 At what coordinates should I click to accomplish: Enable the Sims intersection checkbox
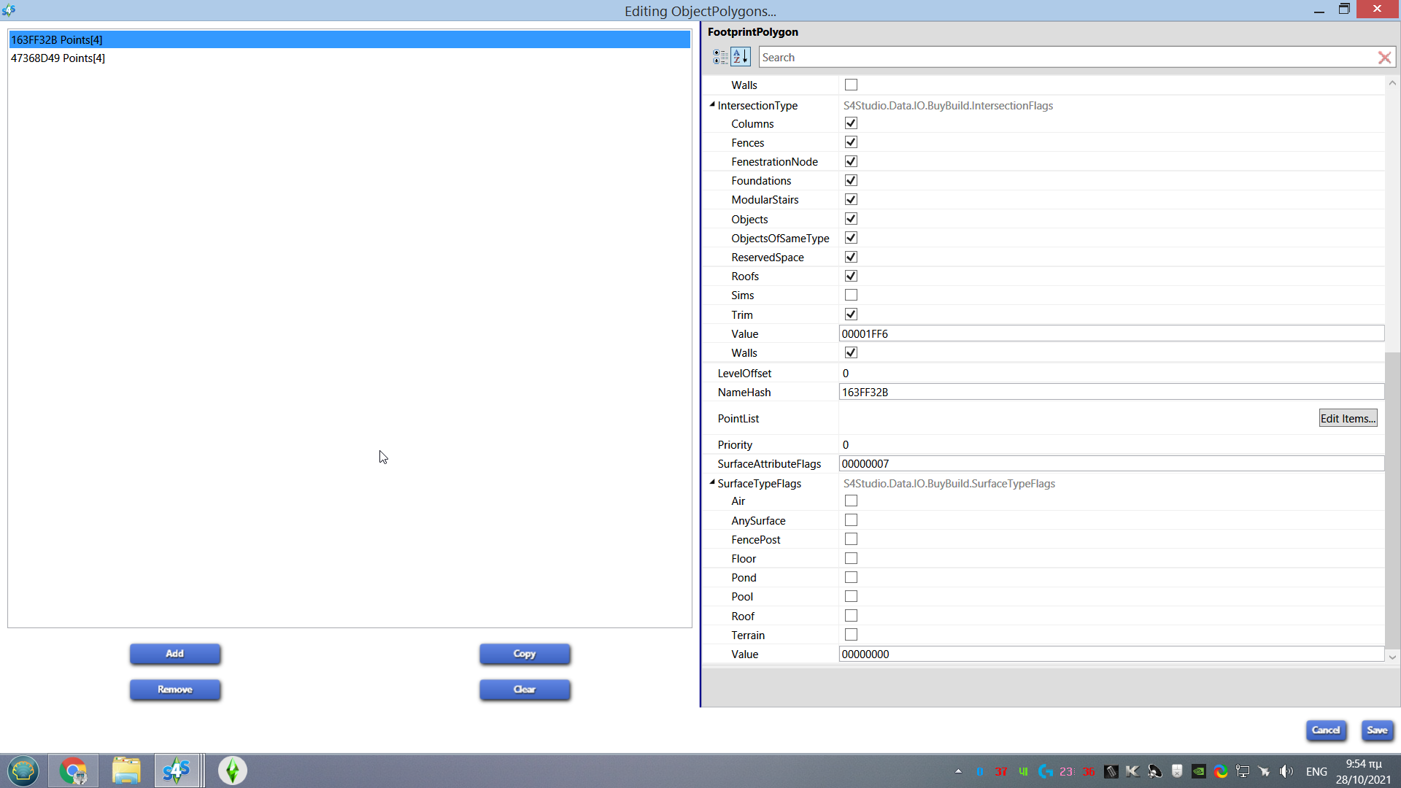coord(851,295)
